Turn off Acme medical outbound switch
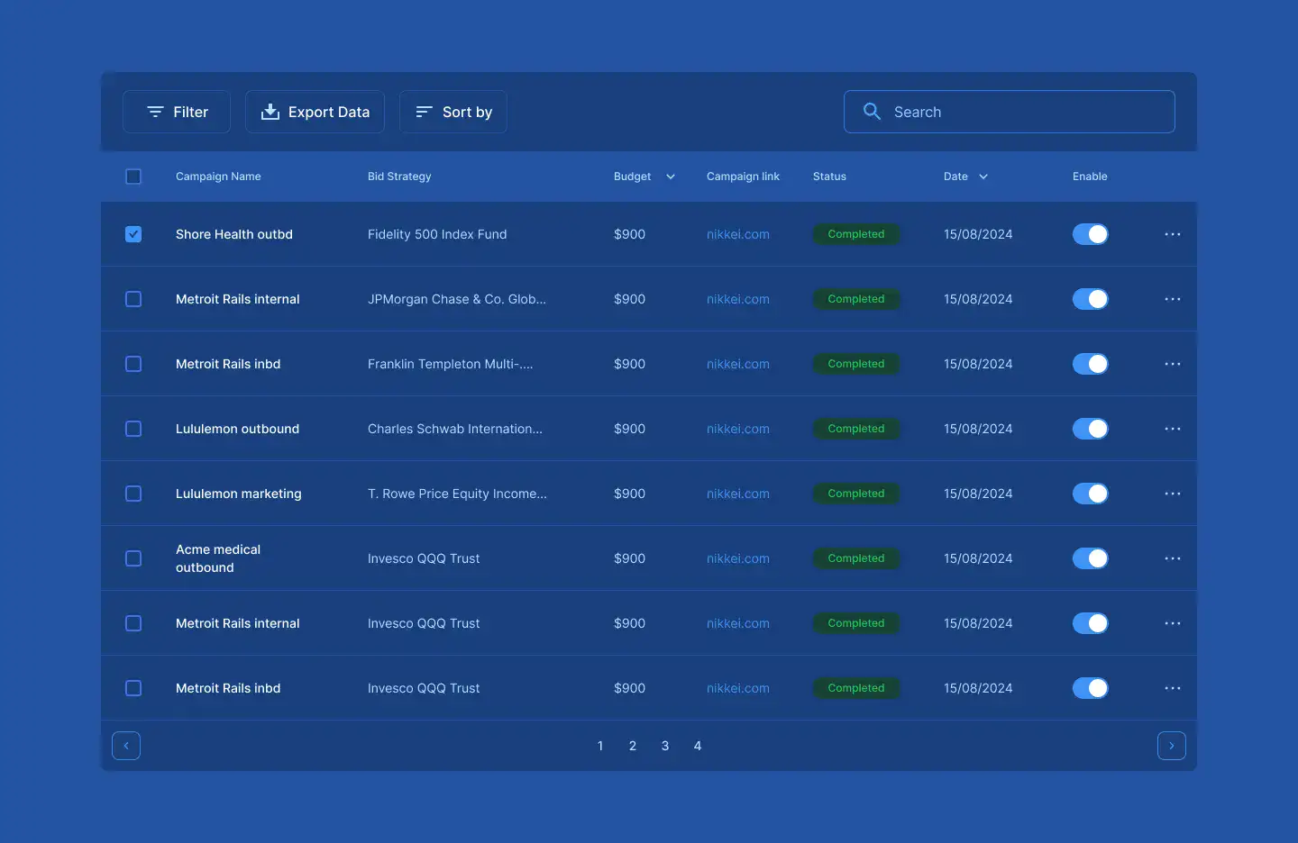The image size is (1298, 843). 1090,558
